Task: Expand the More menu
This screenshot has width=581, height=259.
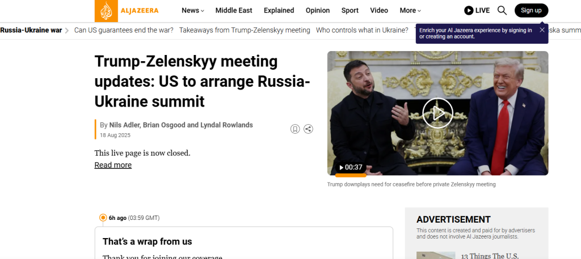Action: coord(410,10)
